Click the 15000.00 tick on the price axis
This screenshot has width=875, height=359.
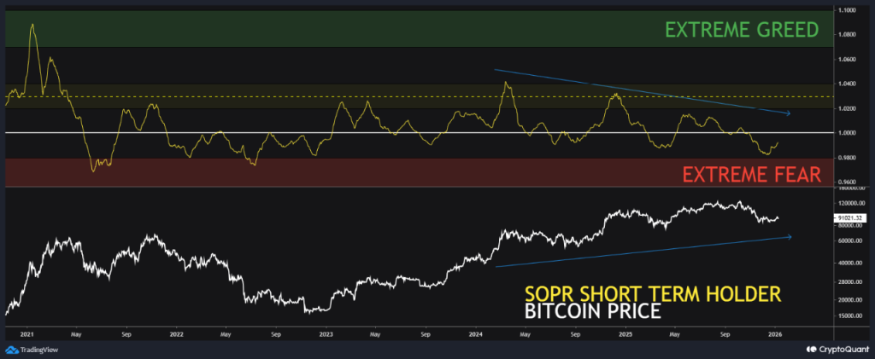coord(849,316)
